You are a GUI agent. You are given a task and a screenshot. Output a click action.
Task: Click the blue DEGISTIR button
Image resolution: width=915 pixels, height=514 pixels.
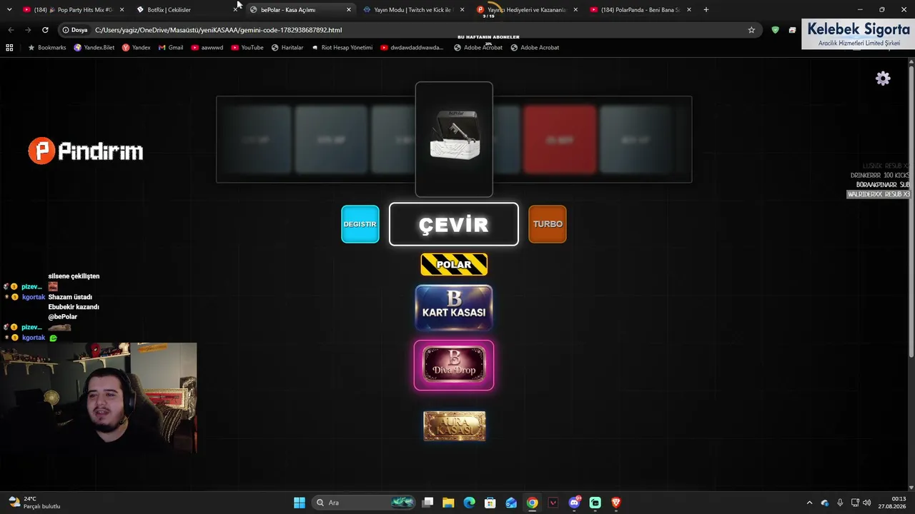[360, 224]
